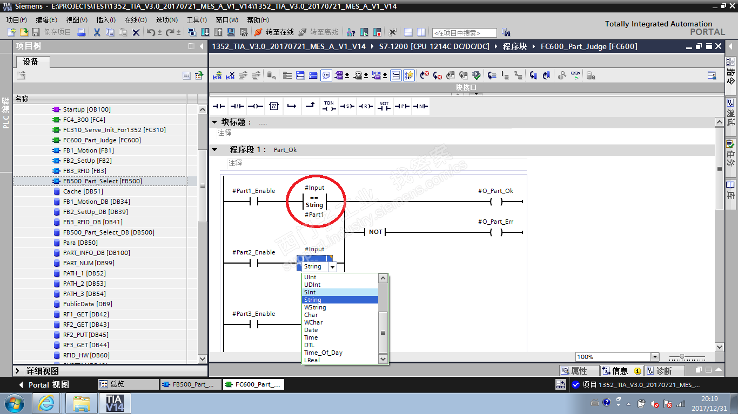Open the zoom level 100% dropdown

point(655,357)
